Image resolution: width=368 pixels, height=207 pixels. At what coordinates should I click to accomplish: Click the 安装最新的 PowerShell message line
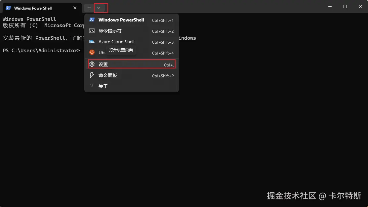(43, 38)
